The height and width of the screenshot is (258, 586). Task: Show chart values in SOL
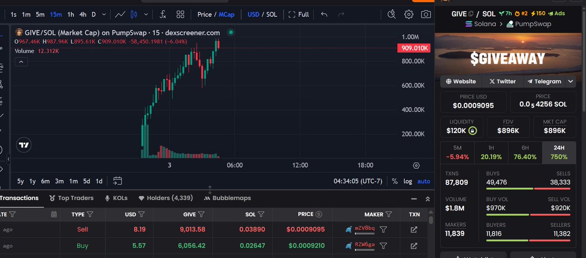[x=272, y=14]
